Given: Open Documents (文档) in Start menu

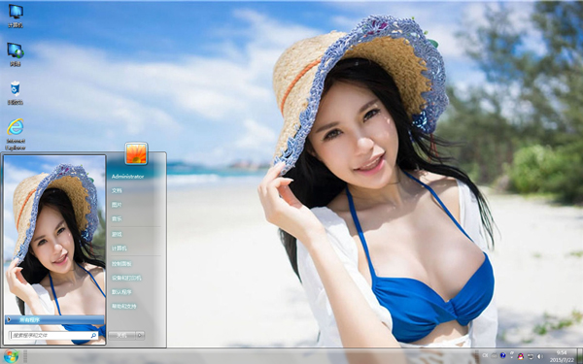Looking at the screenshot, I should pyautogui.click(x=117, y=190).
